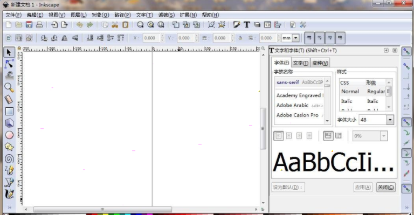Select the Tweak tool
Screen dimensions: 414x215
click(x=9, y=76)
